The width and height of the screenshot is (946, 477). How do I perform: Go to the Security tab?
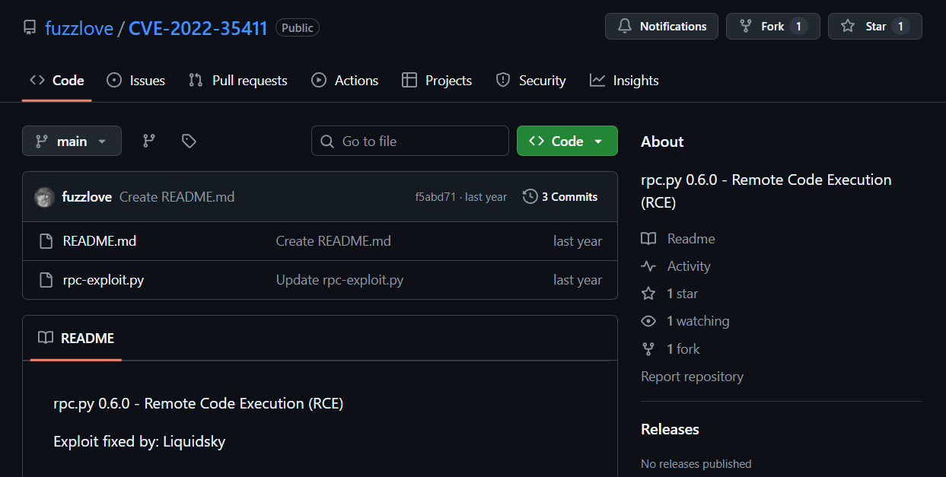point(531,81)
